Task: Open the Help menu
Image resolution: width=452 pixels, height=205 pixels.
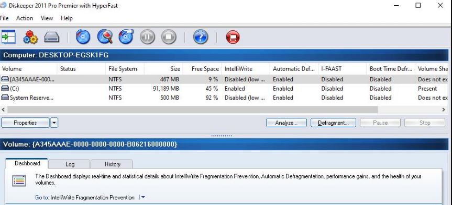Action: [x=67, y=18]
